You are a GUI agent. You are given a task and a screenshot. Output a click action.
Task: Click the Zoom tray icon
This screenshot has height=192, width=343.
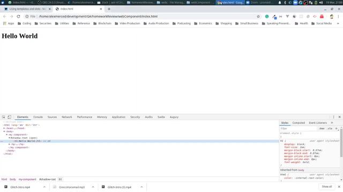pos(295,3)
